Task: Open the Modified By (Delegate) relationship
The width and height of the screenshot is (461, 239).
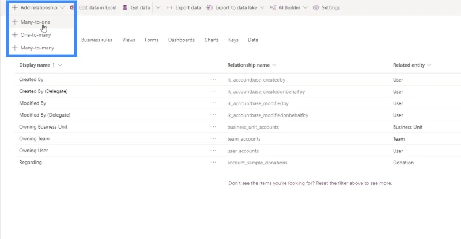Action: tap(45, 115)
